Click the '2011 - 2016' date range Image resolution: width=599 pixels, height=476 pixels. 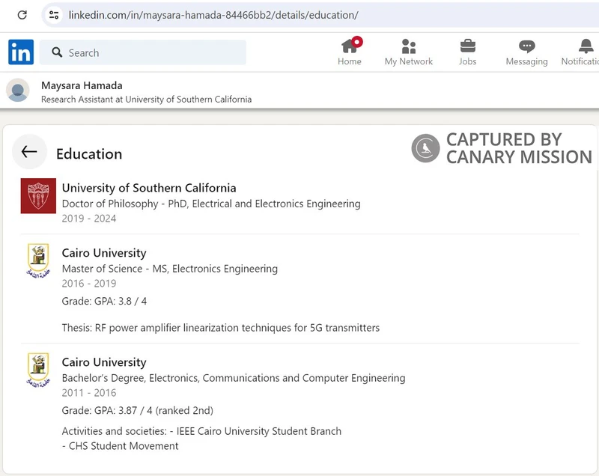(89, 393)
